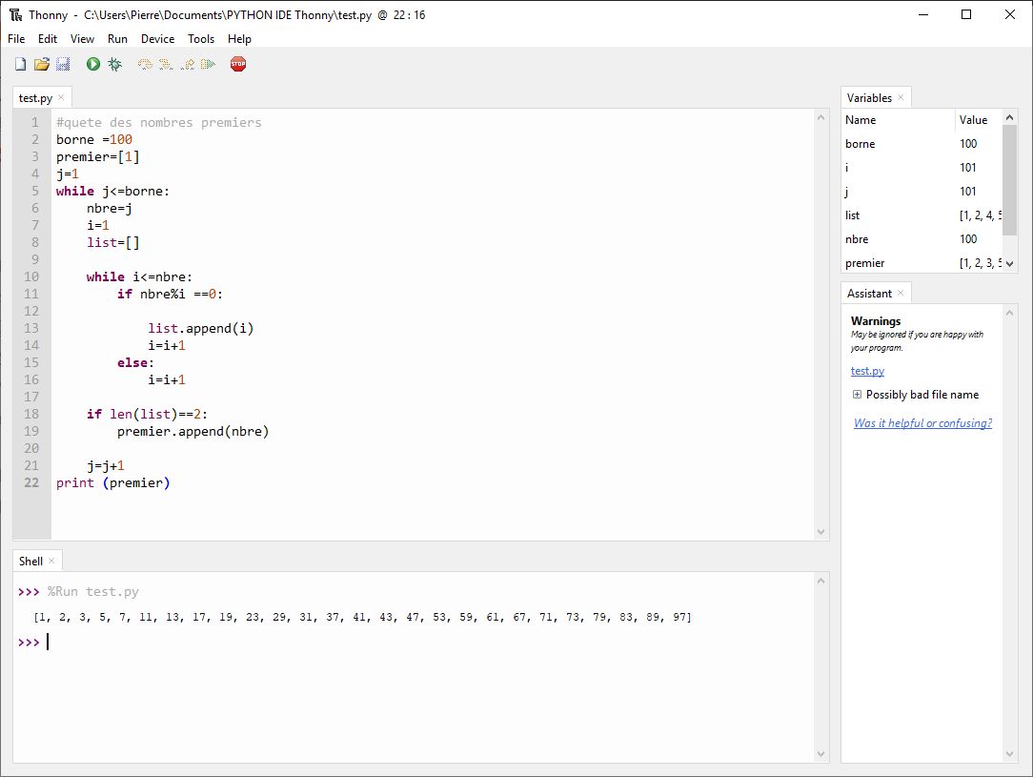This screenshot has width=1033, height=777.
Task: Create a new file with the New icon
Action: (20, 64)
